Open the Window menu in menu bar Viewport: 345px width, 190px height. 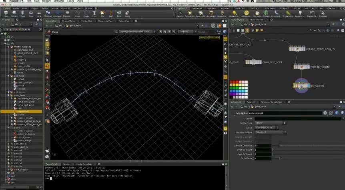pos(59,1)
